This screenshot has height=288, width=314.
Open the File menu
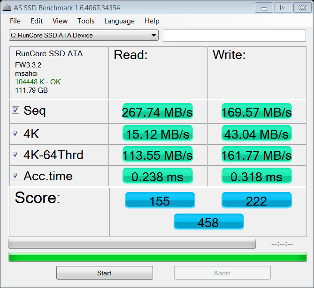[x=15, y=21]
